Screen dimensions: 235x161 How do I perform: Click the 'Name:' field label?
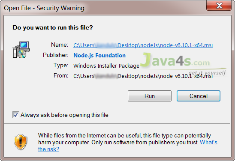pyautogui.click(x=60, y=45)
